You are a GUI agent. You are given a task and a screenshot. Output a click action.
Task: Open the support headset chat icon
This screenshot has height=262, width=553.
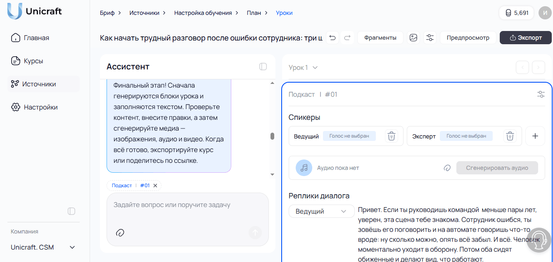[539, 241]
